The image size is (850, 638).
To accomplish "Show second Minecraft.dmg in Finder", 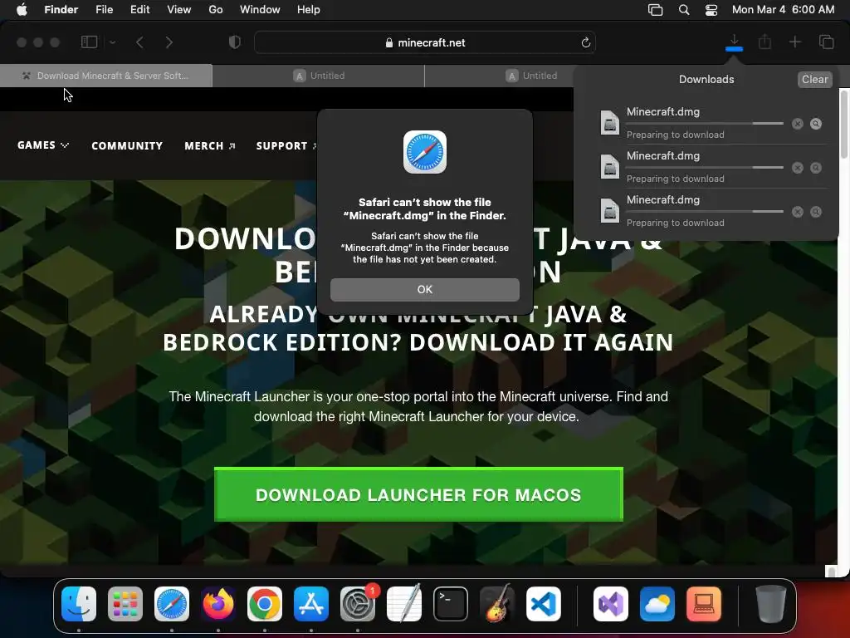I will (815, 168).
